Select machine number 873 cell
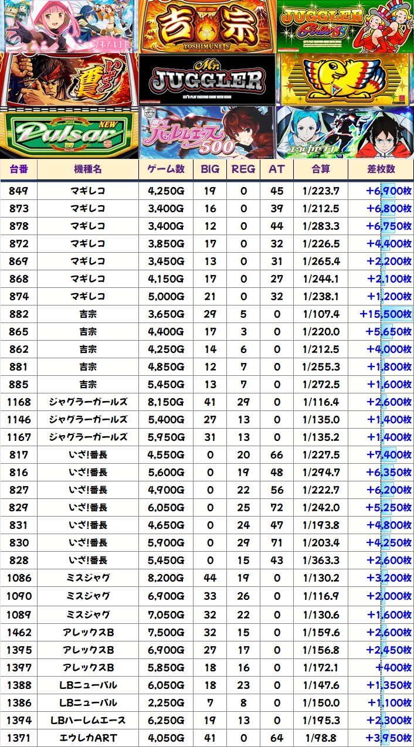 (19, 208)
